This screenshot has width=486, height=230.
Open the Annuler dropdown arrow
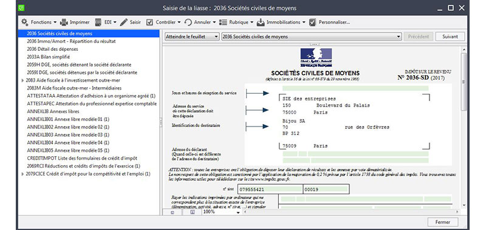pyautogui.click(x=214, y=22)
